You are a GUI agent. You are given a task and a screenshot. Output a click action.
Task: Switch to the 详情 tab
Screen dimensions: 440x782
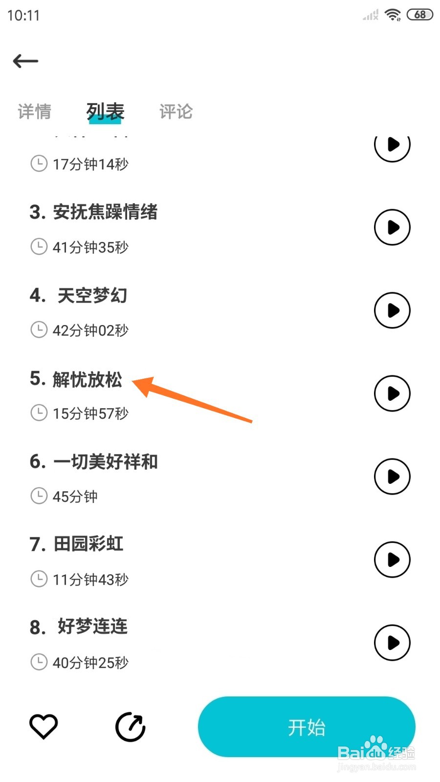(34, 111)
